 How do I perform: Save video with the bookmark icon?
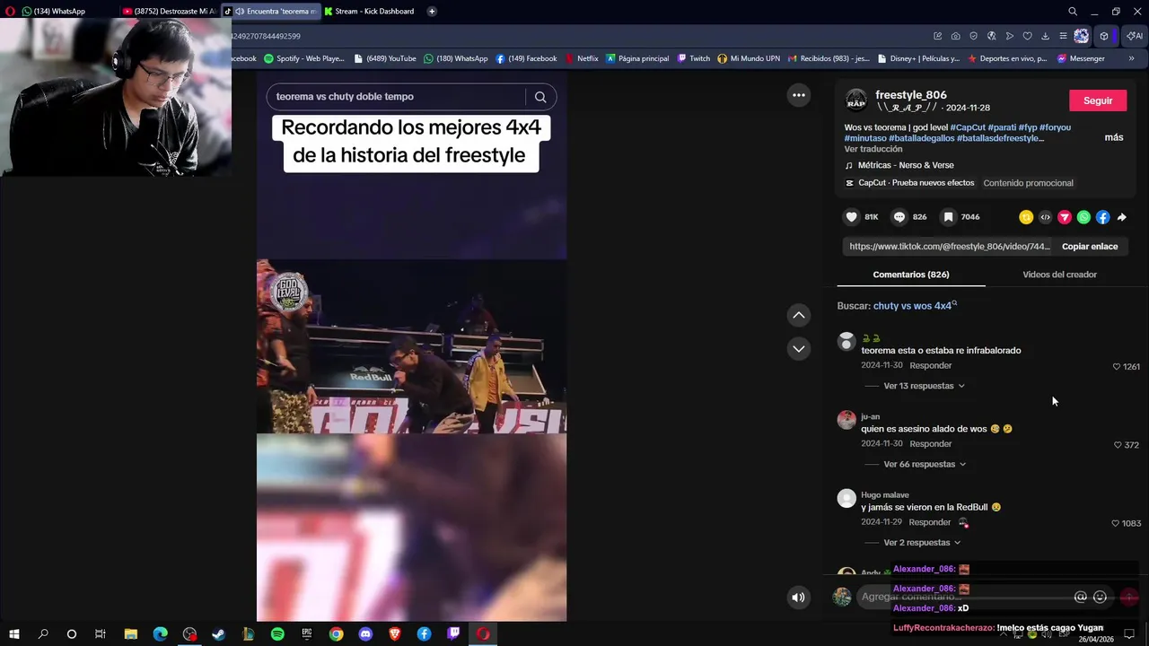point(948,217)
